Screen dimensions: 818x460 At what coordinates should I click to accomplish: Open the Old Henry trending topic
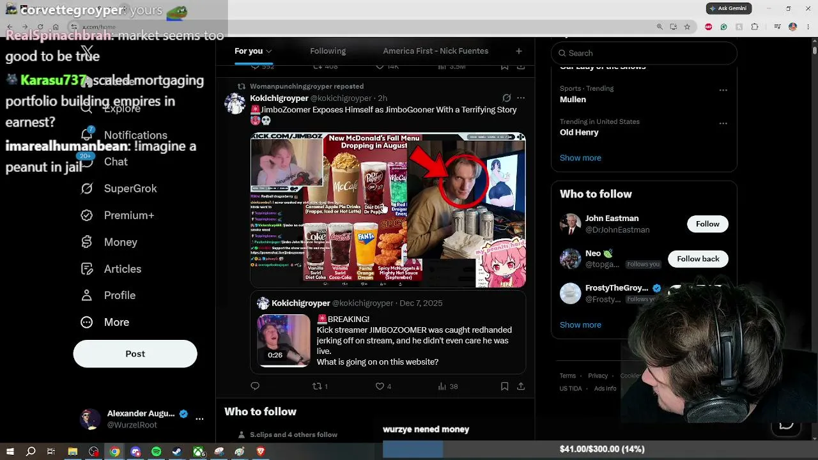pyautogui.click(x=579, y=132)
